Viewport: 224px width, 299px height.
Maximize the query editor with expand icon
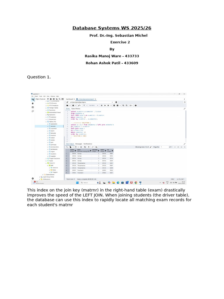(x=184, y=109)
